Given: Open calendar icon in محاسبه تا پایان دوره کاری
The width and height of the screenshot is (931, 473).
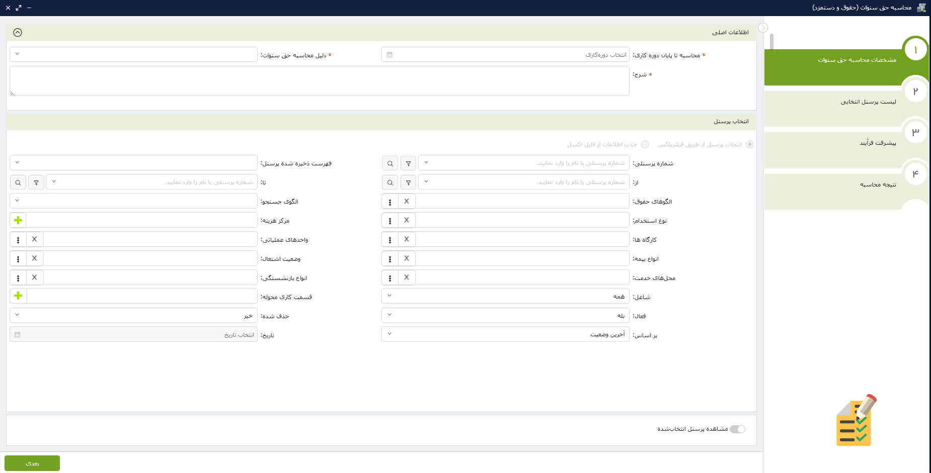Looking at the screenshot, I should tap(390, 55).
